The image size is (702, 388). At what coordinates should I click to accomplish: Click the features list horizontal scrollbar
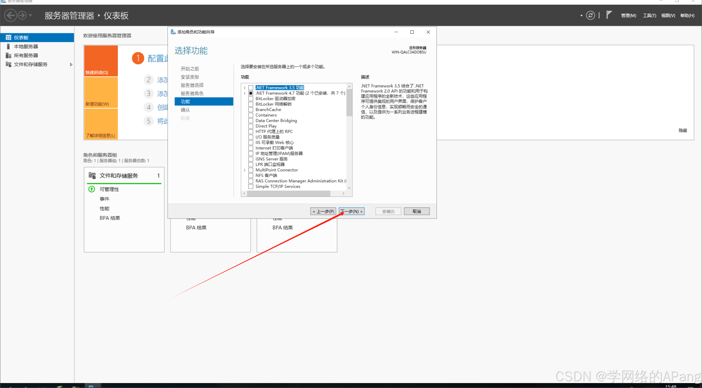tap(288, 193)
